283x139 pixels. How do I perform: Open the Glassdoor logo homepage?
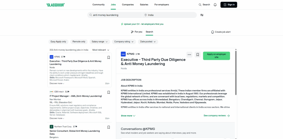pos(55,5)
